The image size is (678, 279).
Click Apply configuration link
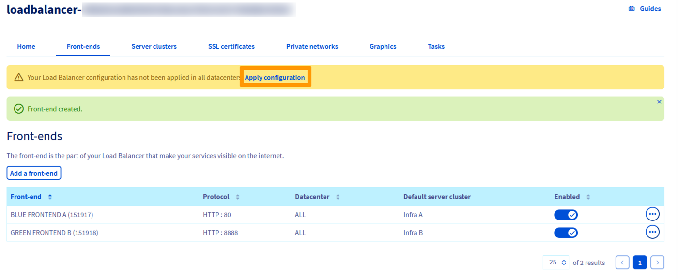(x=275, y=78)
